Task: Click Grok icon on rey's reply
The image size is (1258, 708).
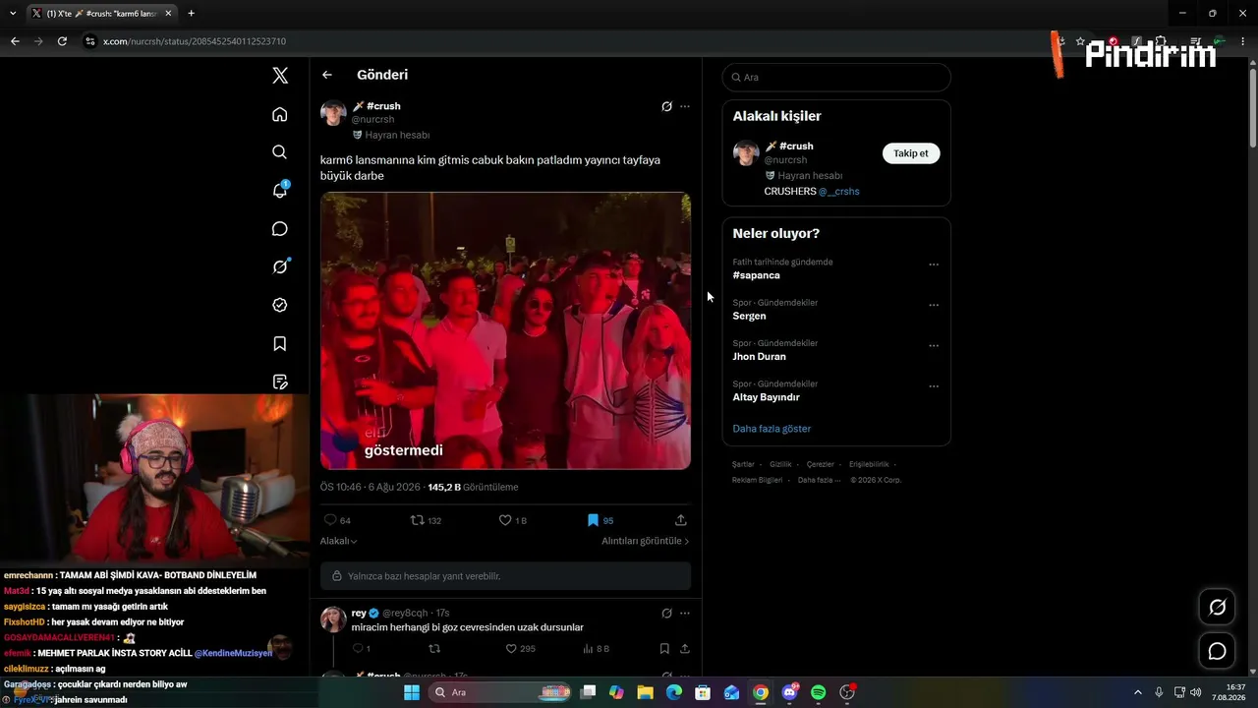Action: coord(666,614)
